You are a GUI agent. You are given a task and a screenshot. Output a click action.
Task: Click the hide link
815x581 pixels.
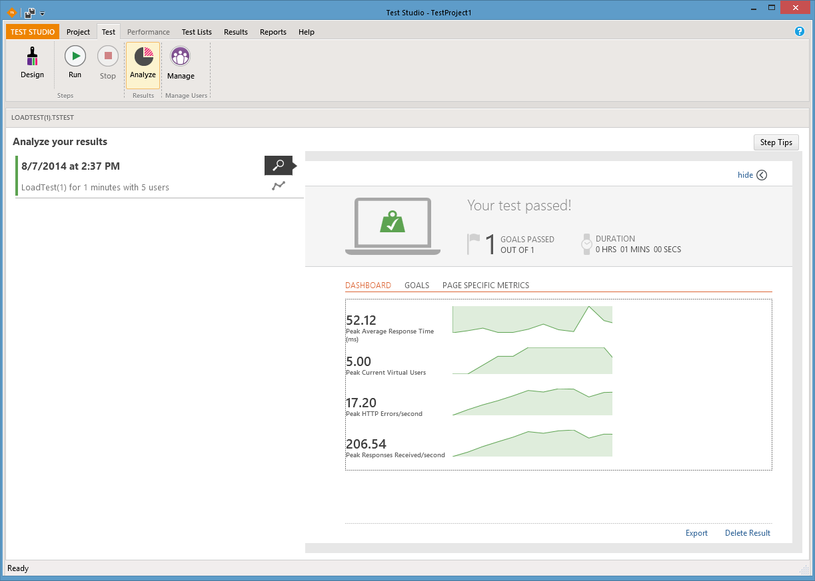pos(745,175)
